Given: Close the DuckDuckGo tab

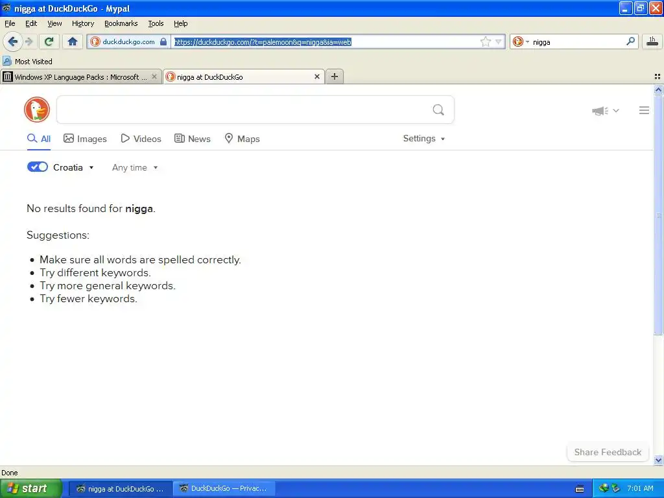Looking at the screenshot, I should coord(316,77).
